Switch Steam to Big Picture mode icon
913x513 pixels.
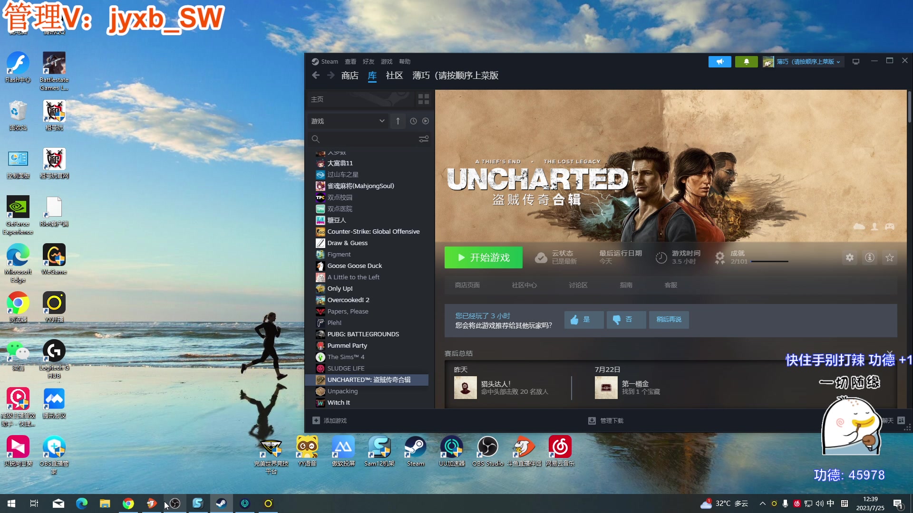[856, 62]
